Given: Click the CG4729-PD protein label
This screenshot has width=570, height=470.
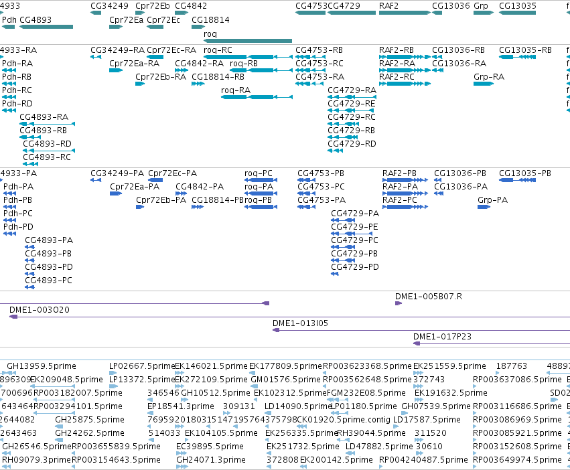Looking at the screenshot, I should click(355, 267).
